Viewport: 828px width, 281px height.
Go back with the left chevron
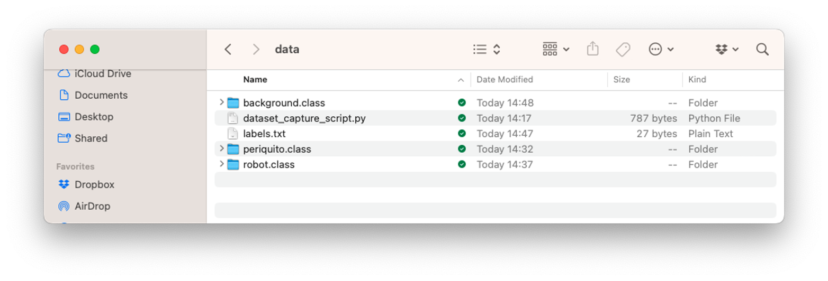click(228, 49)
